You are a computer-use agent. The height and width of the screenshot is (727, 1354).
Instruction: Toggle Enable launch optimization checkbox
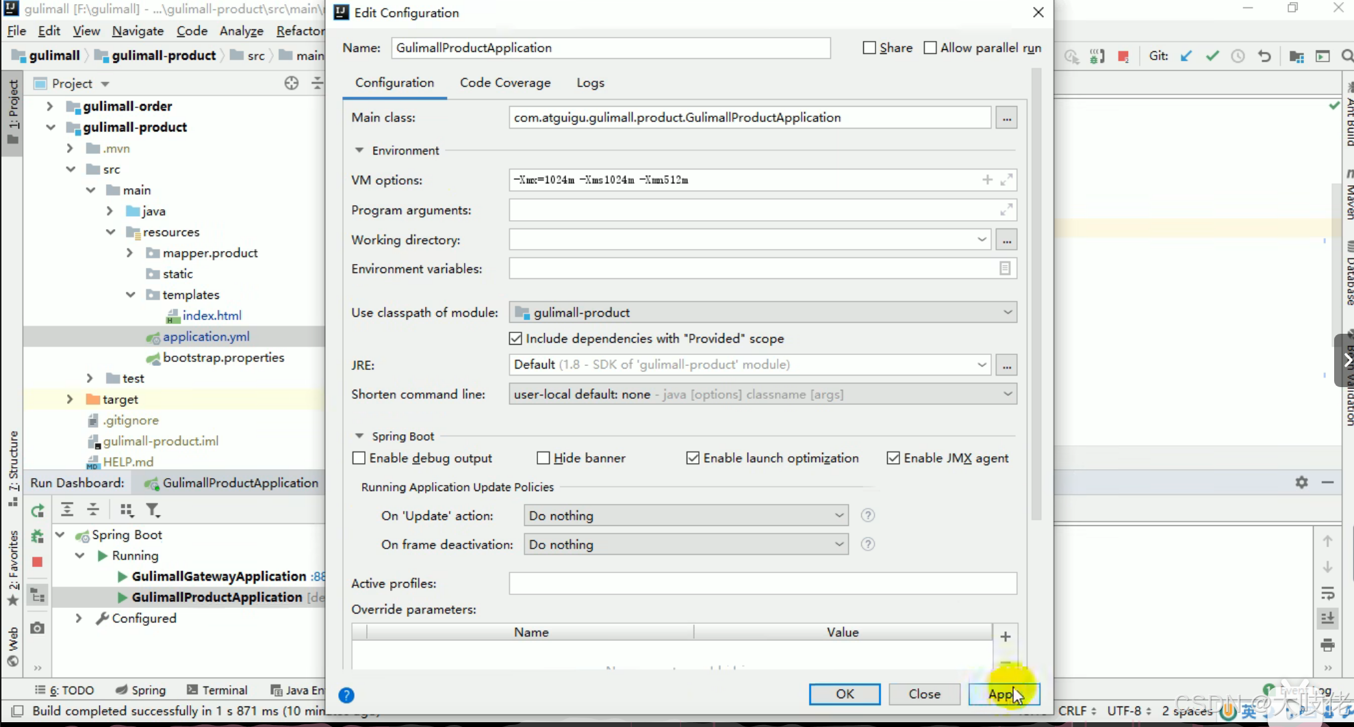pos(693,458)
